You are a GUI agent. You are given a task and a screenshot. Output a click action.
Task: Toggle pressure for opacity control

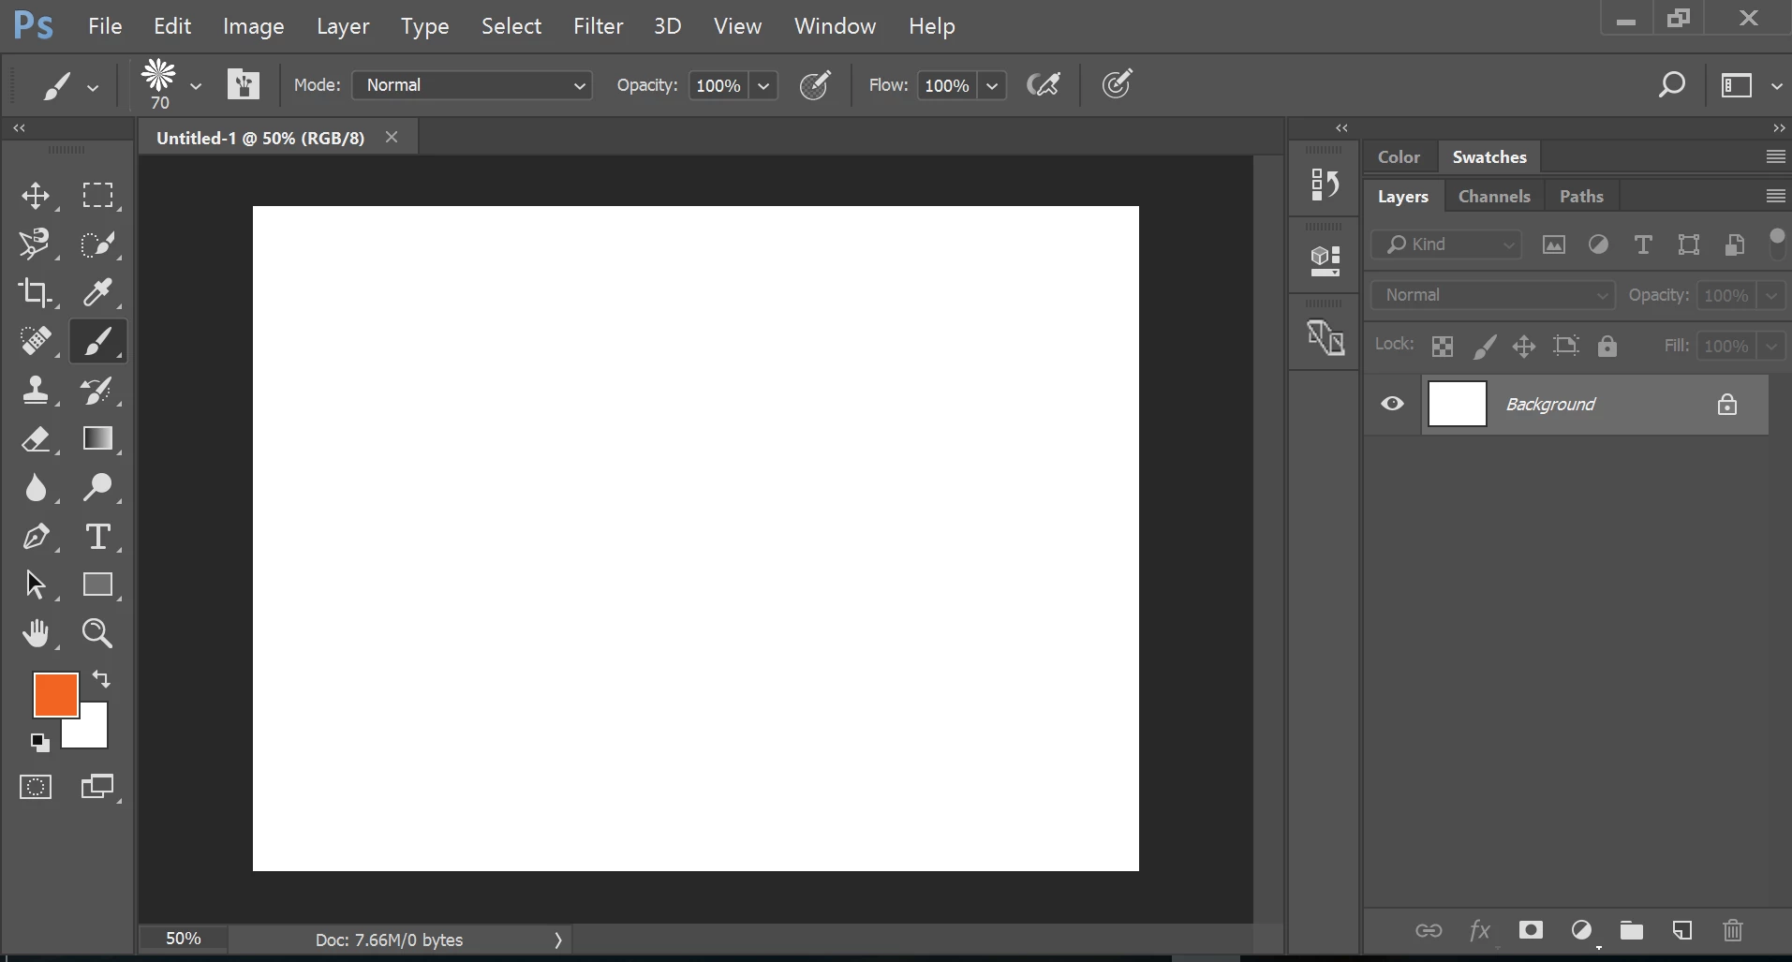815,85
